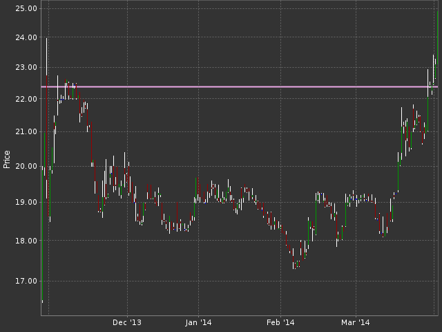Click the 17.00 price axis label
442x332 pixels.
point(26,281)
